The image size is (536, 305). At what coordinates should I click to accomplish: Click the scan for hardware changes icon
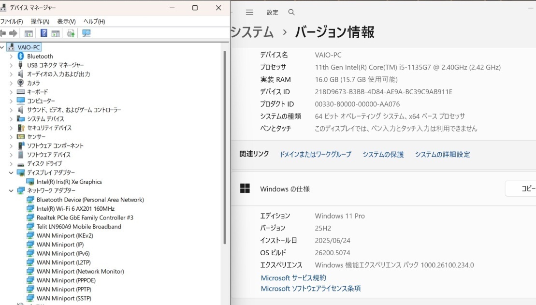pos(87,33)
